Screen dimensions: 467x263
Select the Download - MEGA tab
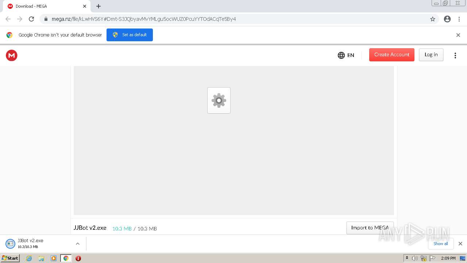click(x=46, y=6)
